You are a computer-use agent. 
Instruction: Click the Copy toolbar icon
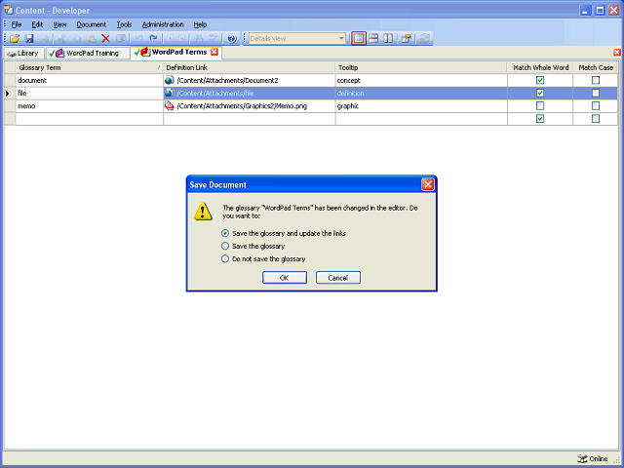pos(76,39)
